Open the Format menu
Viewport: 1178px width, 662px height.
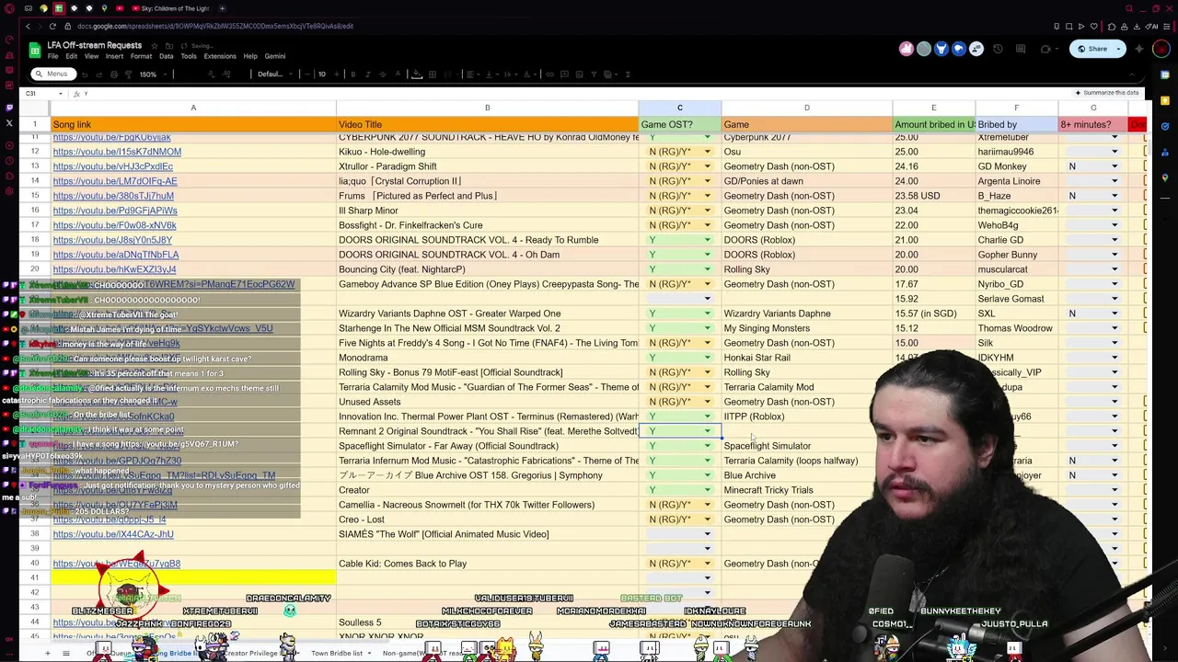141,56
